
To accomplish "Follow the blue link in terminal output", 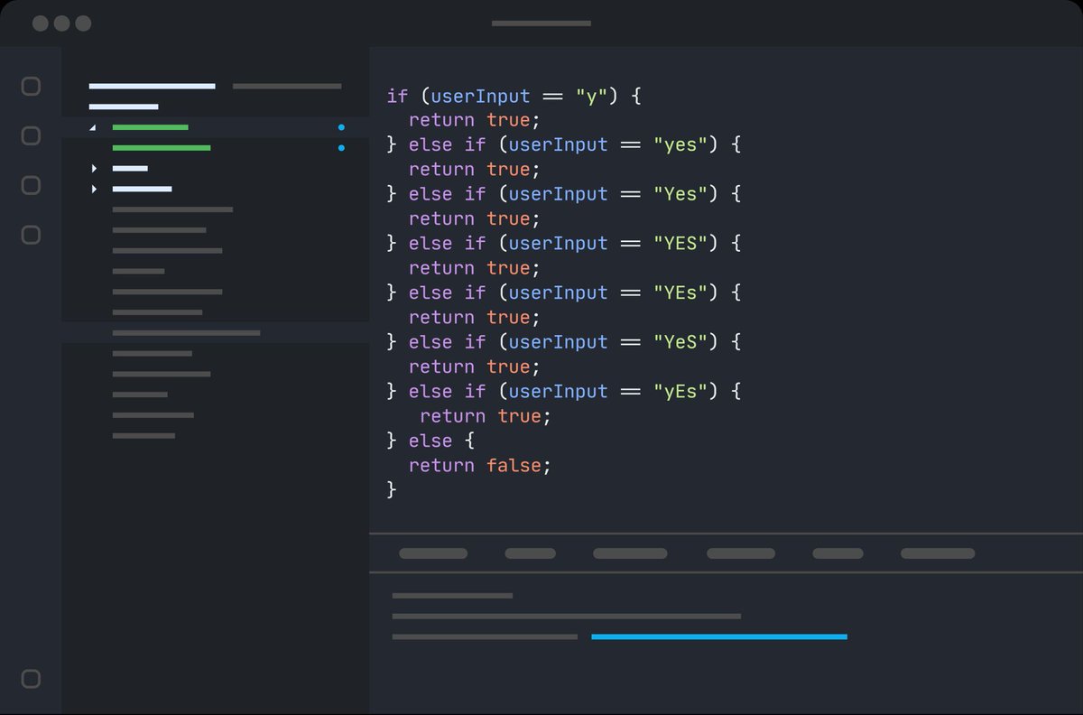I will coord(719,637).
